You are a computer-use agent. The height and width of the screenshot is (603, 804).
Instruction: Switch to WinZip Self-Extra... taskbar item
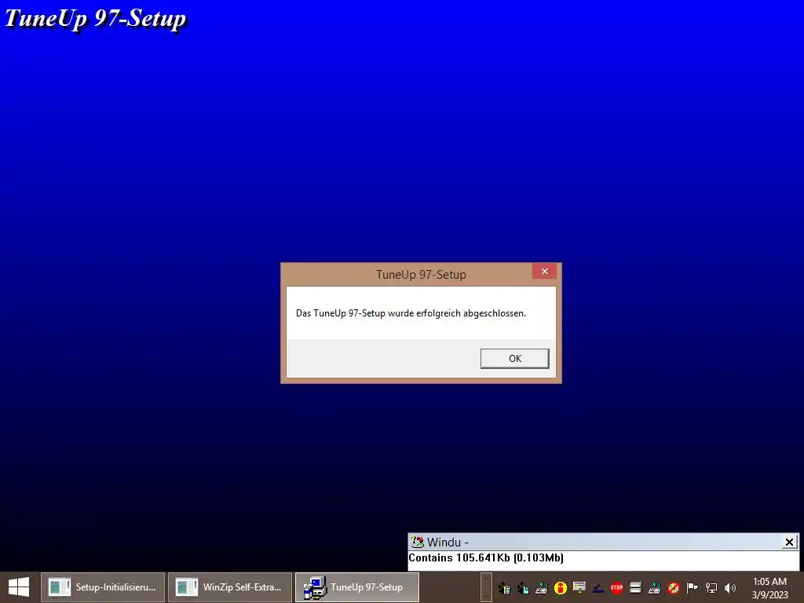click(230, 587)
